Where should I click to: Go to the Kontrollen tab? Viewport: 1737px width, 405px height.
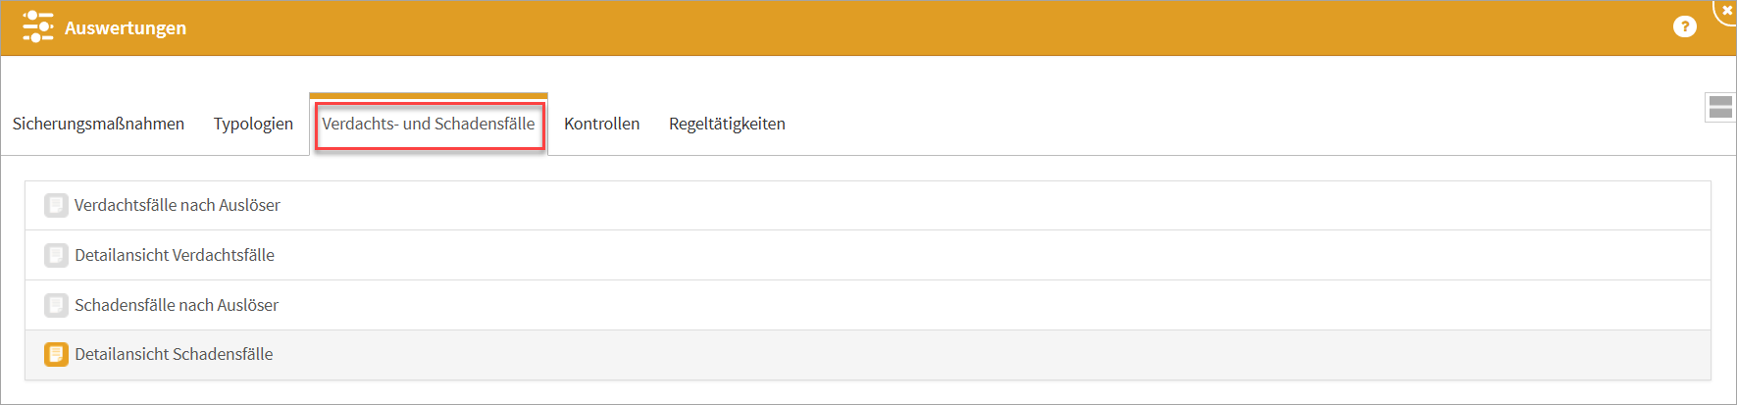coord(601,124)
